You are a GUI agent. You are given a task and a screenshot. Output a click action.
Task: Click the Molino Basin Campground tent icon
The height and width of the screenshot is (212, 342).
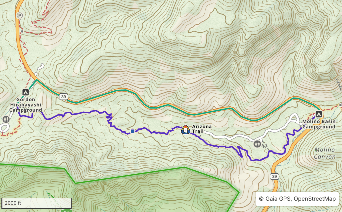[319, 114]
